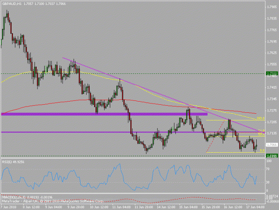
Task: Select the MACD scale value -0.00868
Action: pyautogui.click(x=271, y=201)
